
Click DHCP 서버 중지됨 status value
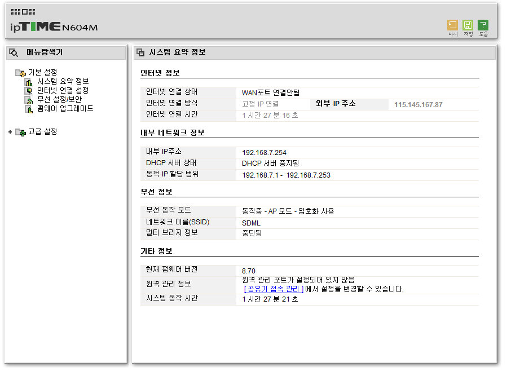(x=270, y=163)
